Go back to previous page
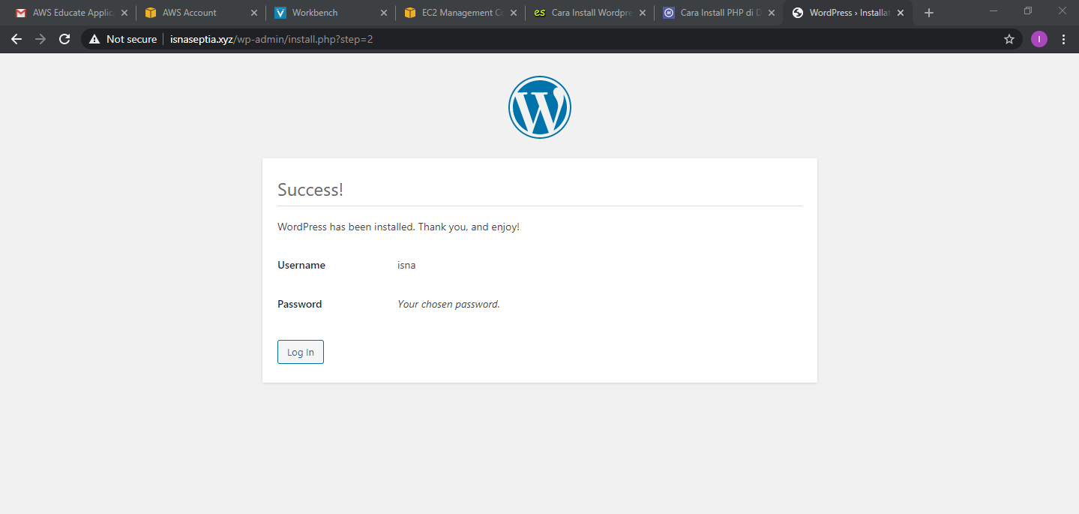The image size is (1079, 514). 16,39
